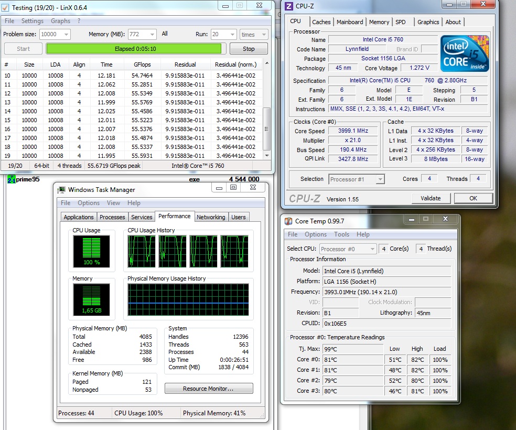Click the green Elapsed progress bar in LinX
The image size is (516, 430).
click(x=135, y=49)
